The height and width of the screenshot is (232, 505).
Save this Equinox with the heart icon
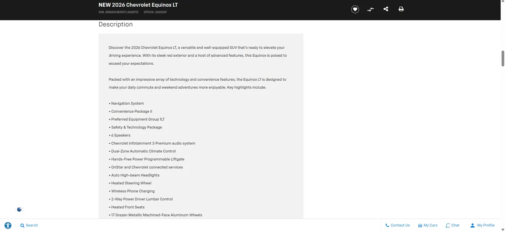pos(355,9)
